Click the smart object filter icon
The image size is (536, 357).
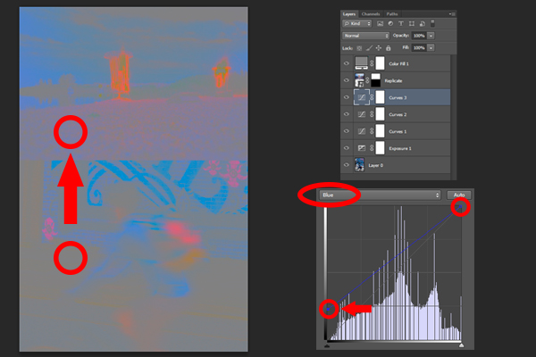(x=423, y=23)
